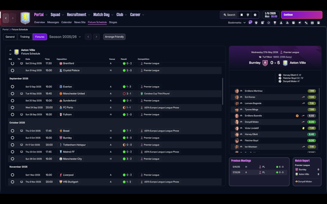The height and width of the screenshot is (204, 327).
Task: Click the substitution arrows icon beside Ezri Konsa
Action: (x=303, y=97)
